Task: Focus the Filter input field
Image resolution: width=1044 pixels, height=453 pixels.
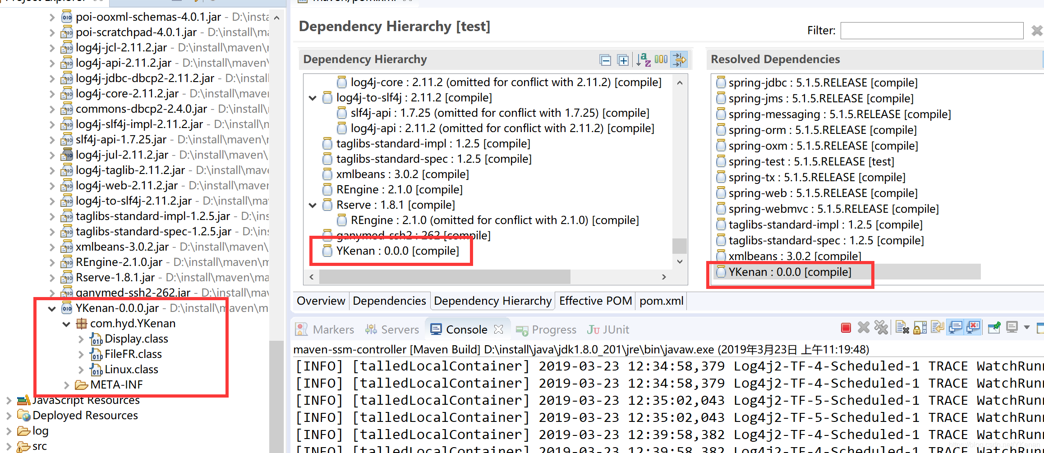Action: [x=932, y=31]
